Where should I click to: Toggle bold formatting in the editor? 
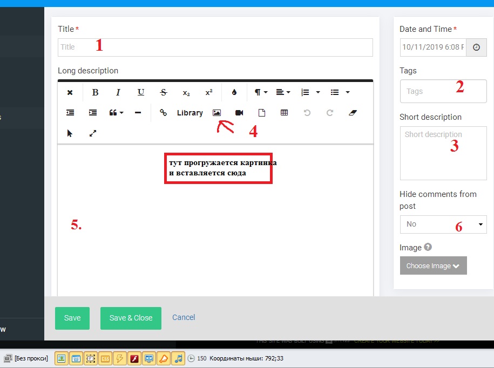95,92
